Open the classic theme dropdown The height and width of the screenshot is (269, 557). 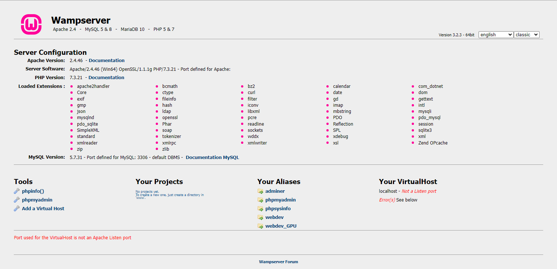526,35
